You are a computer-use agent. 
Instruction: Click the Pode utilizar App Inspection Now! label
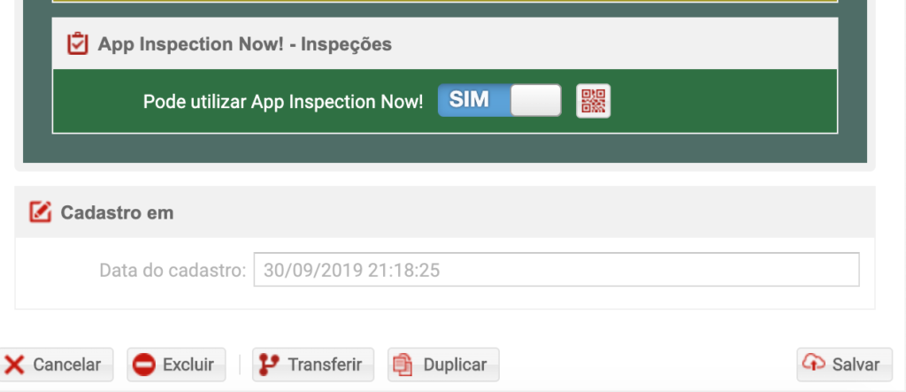pos(283,102)
